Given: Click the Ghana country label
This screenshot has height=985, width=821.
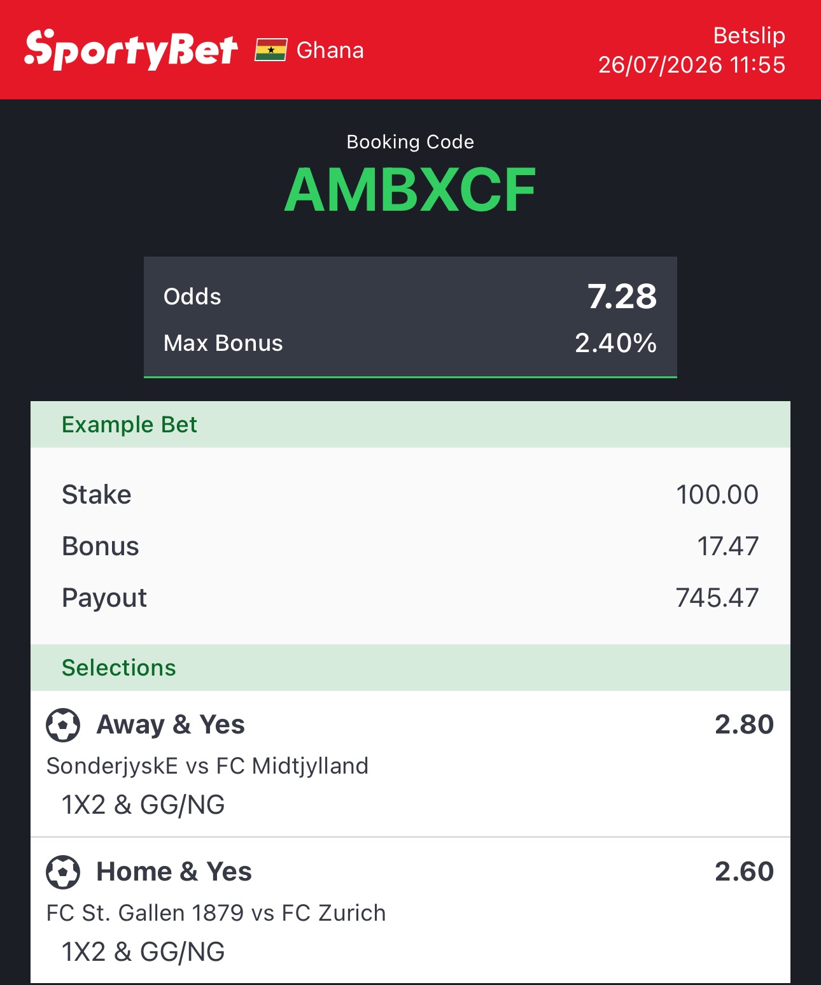Looking at the screenshot, I should coord(330,50).
